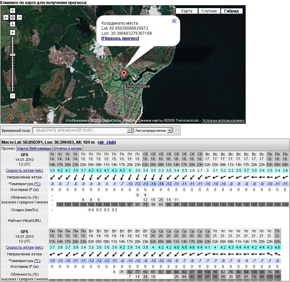Zoom in with the plus button

click(x=12, y=33)
